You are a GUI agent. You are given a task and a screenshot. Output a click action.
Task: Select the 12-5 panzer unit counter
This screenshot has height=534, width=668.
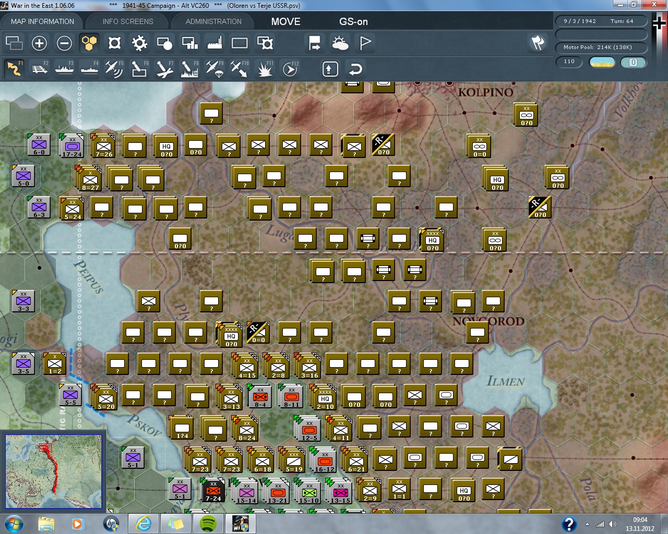[309, 429]
